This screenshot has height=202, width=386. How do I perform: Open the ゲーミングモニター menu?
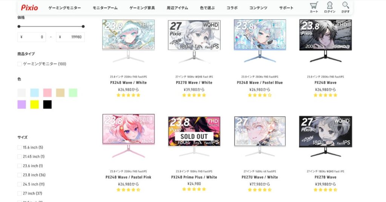pos(64,8)
